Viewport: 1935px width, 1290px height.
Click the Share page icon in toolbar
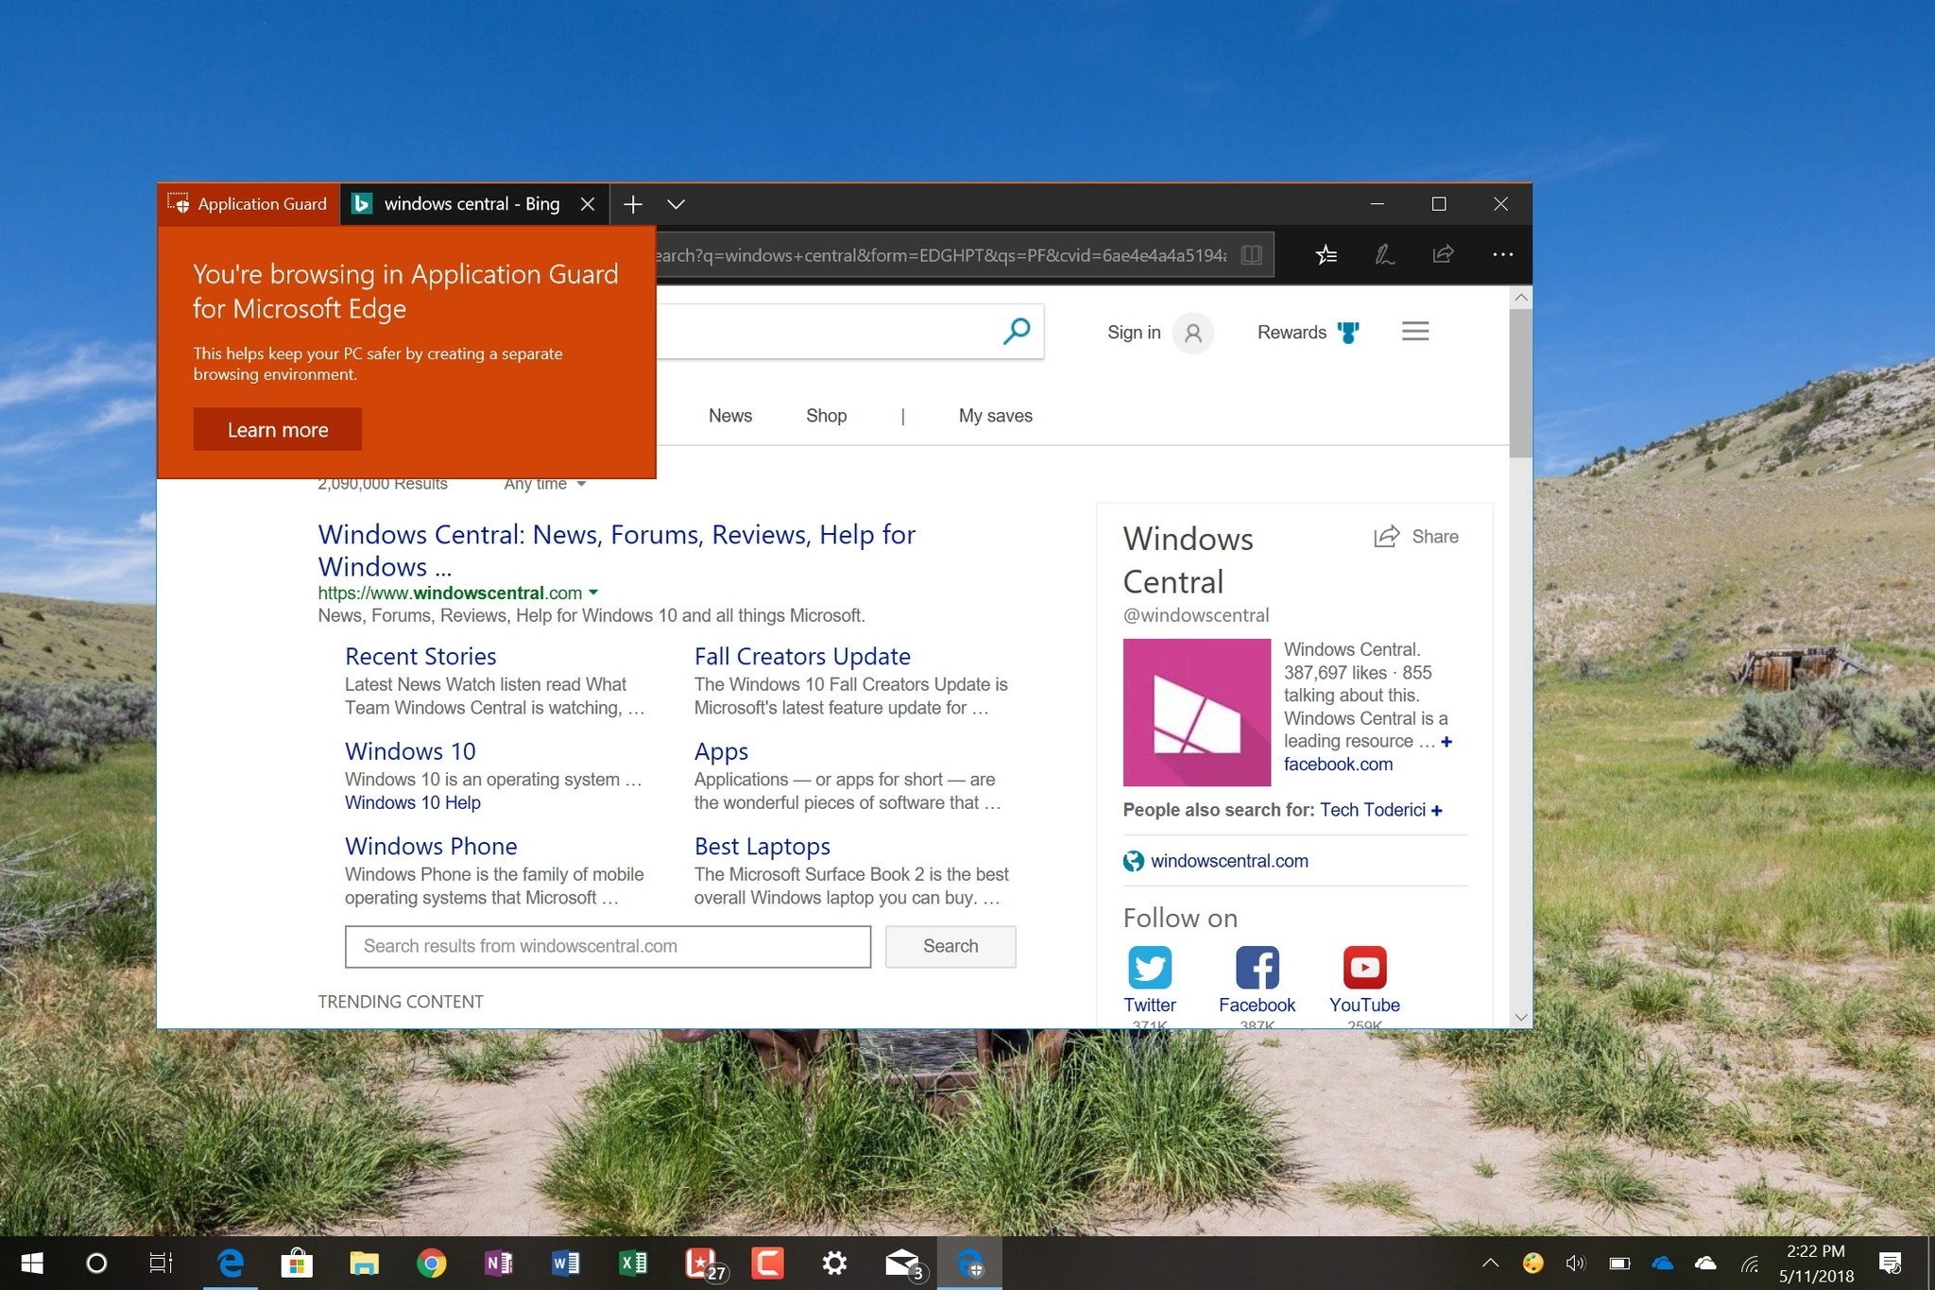[x=1443, y=254]
